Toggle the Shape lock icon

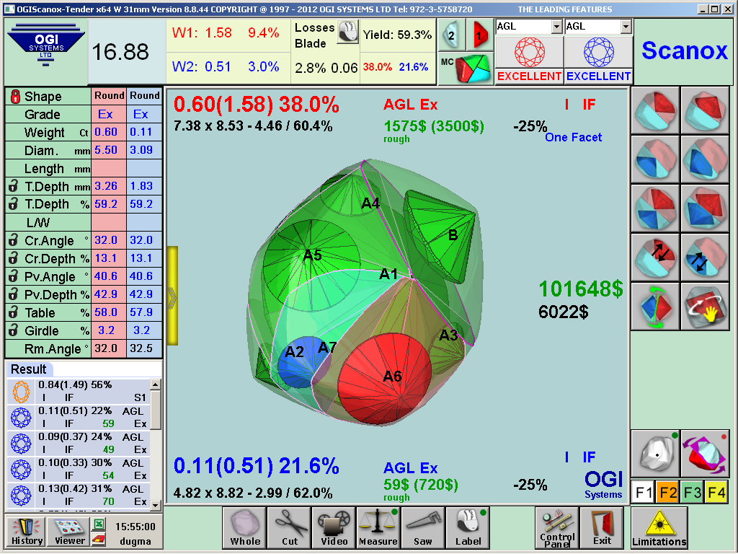coord(15,97)
